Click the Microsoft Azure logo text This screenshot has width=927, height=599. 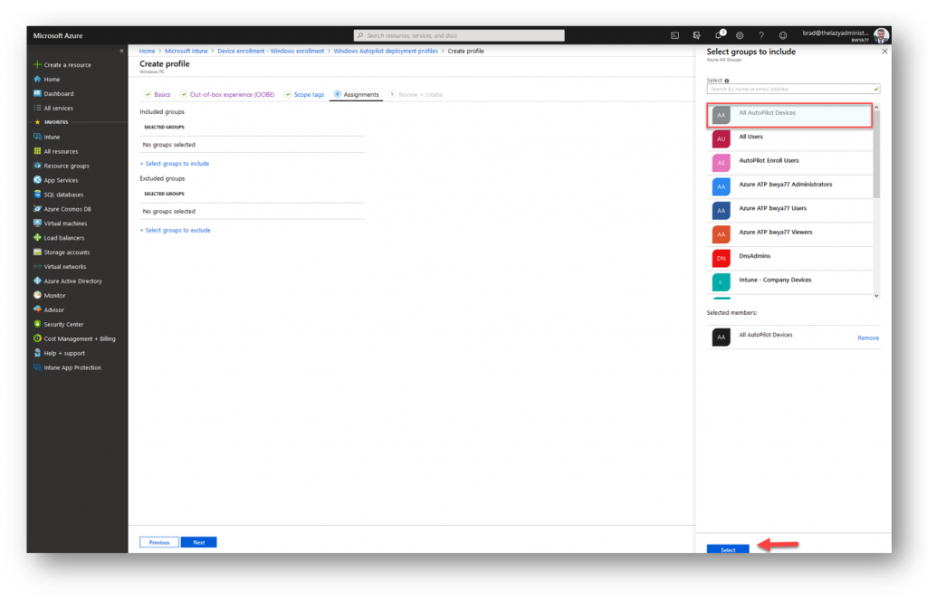click(58, 35)
